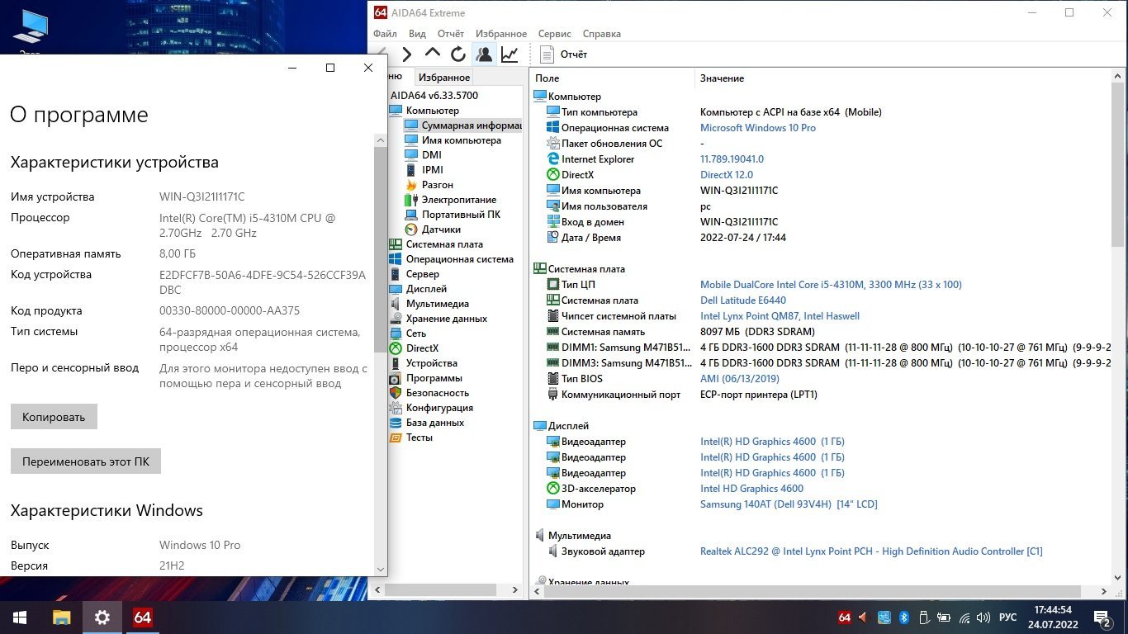This screenshot has height=634, width=1128.
Task: Open the graph chart toolbar icon
Action: (509, 54)
